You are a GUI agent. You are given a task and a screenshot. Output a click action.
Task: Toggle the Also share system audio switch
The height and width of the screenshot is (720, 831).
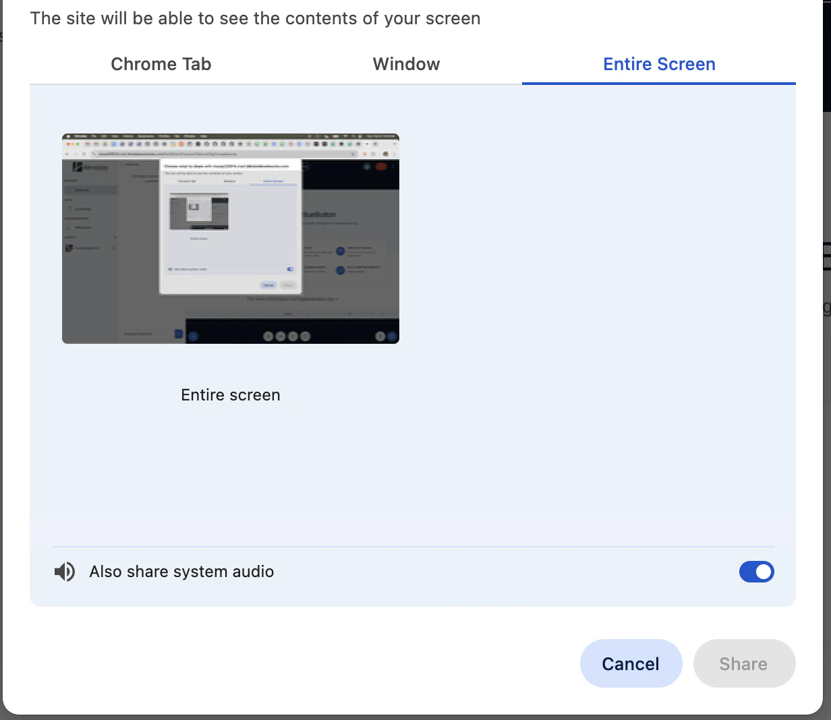point(757,572)
